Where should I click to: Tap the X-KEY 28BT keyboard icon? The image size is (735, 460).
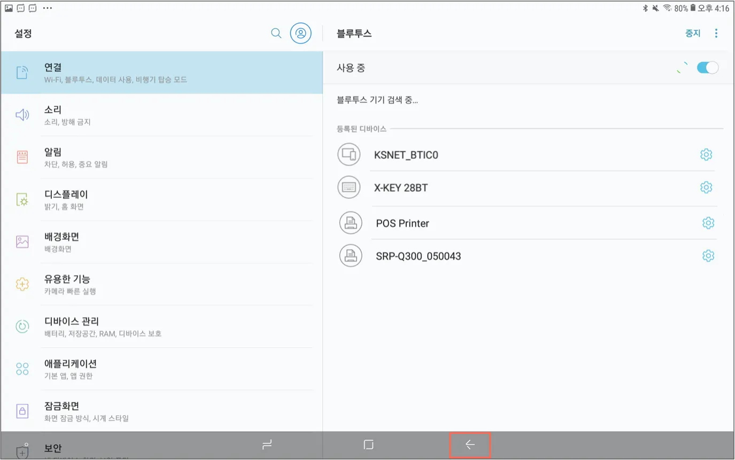(x=349, y=188)
